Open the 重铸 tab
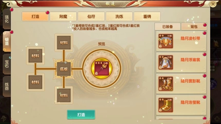The width and height of the screenshot is (221, 124). pos(147,16)
